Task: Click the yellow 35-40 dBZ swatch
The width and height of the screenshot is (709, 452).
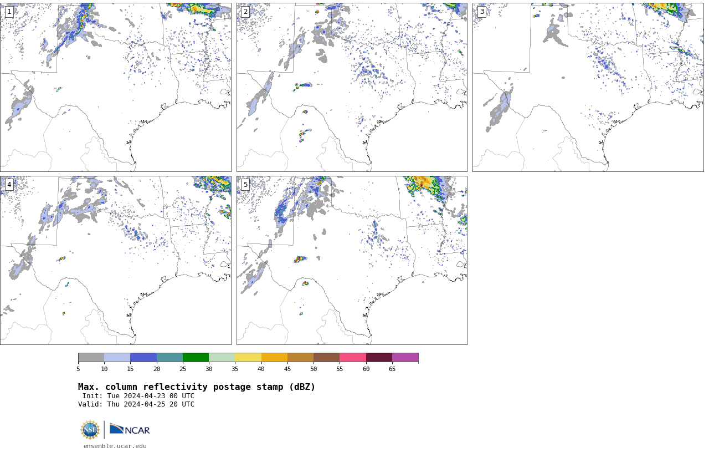Action: pos(248,358)
